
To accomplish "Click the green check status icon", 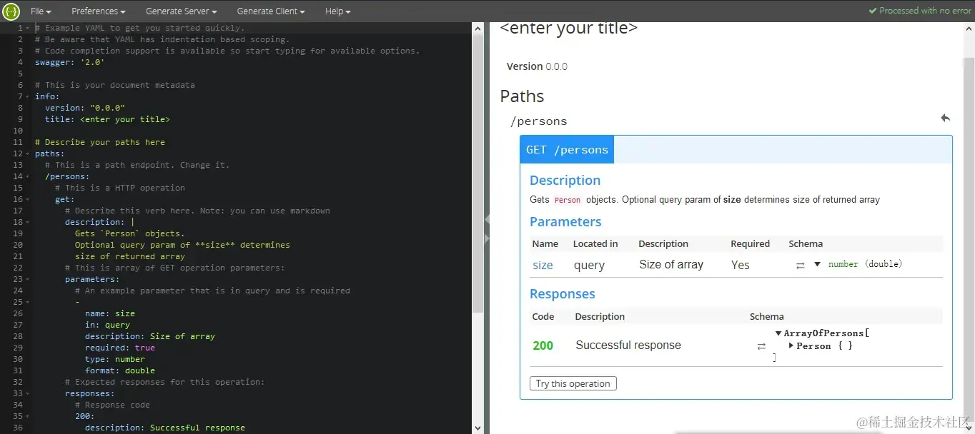I will click(x=872, y=11).
